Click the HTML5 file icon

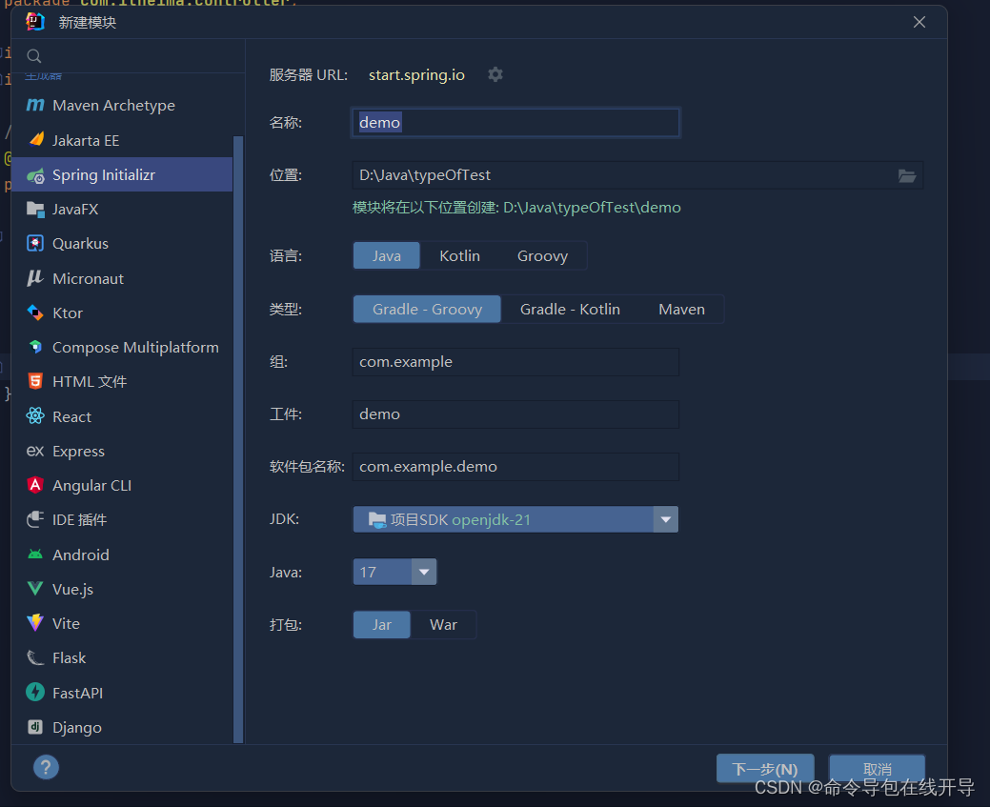tap(35, 381)
